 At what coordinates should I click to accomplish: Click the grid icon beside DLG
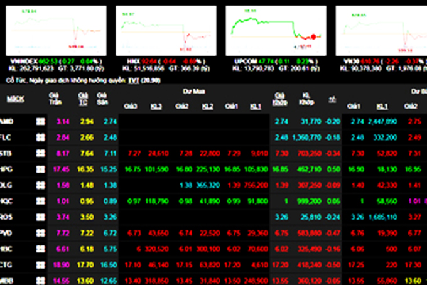click(x=41, y=185)
